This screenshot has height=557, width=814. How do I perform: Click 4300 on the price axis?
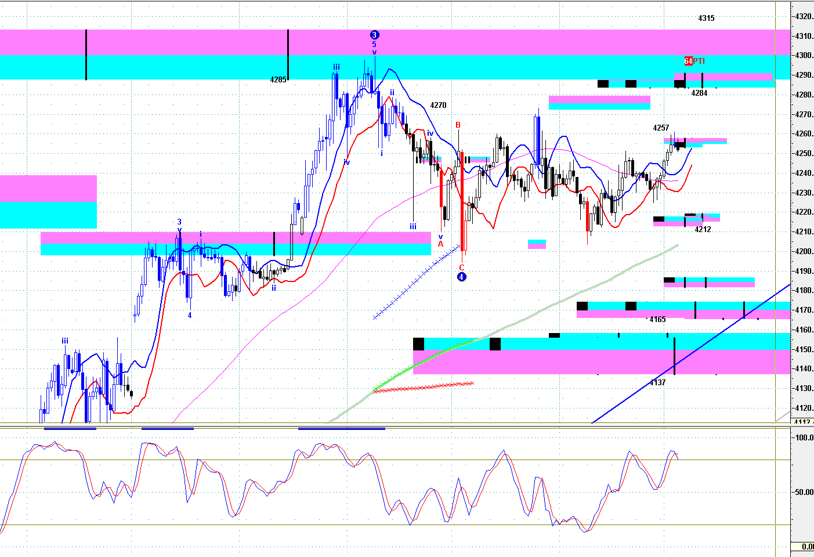click(804, 56)
